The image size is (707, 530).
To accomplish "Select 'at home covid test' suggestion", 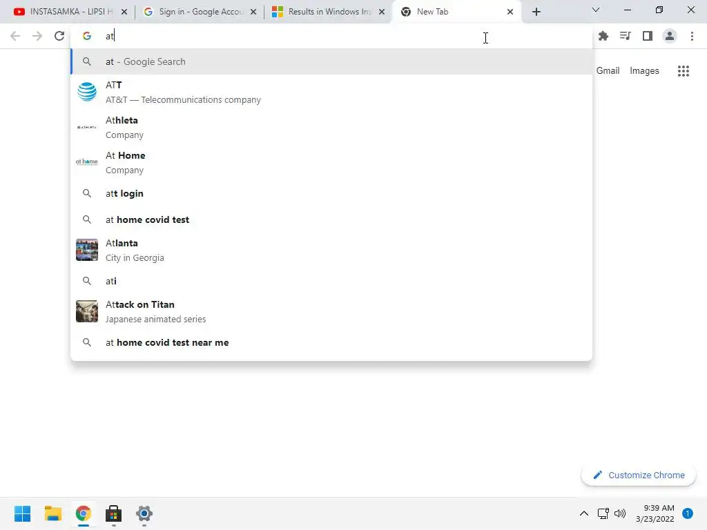I will 331,219.
